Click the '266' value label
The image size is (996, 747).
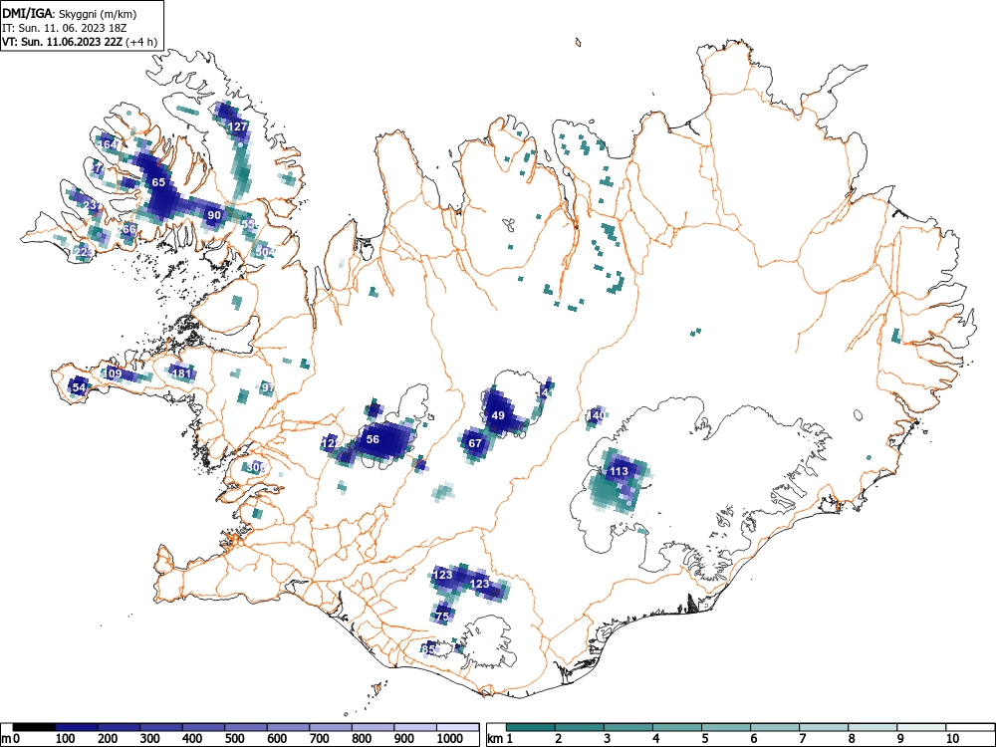(x=127, y=229)
